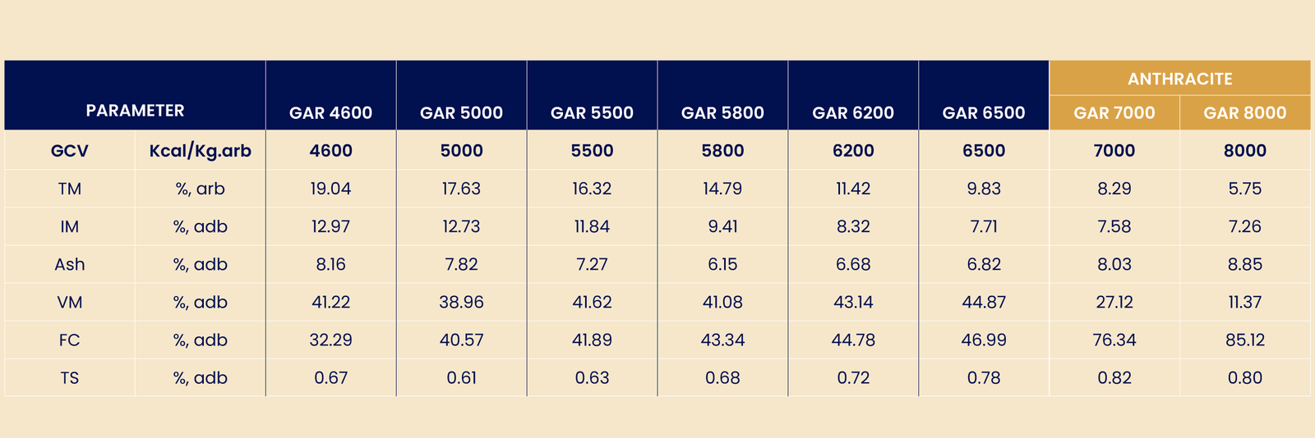Viewport: 1315px width, 438px height.
Task: Click the GAR 8000 column header
Action: 1245,113
